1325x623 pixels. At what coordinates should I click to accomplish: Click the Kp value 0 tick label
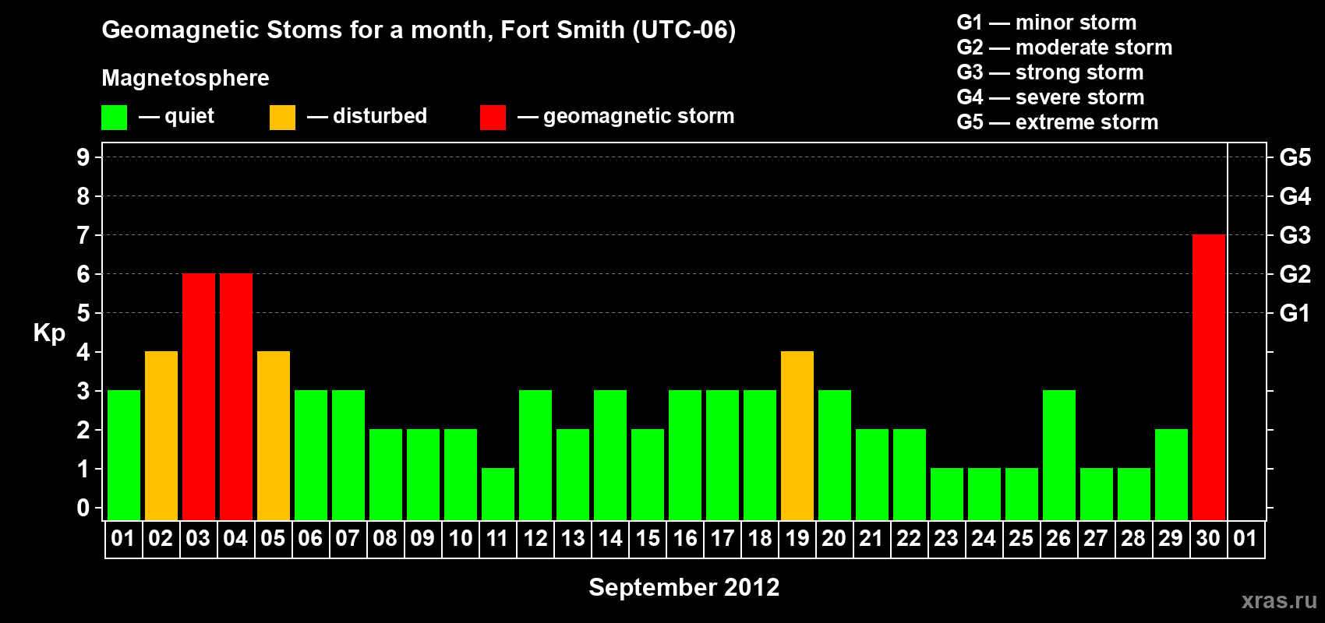point(83,508)
